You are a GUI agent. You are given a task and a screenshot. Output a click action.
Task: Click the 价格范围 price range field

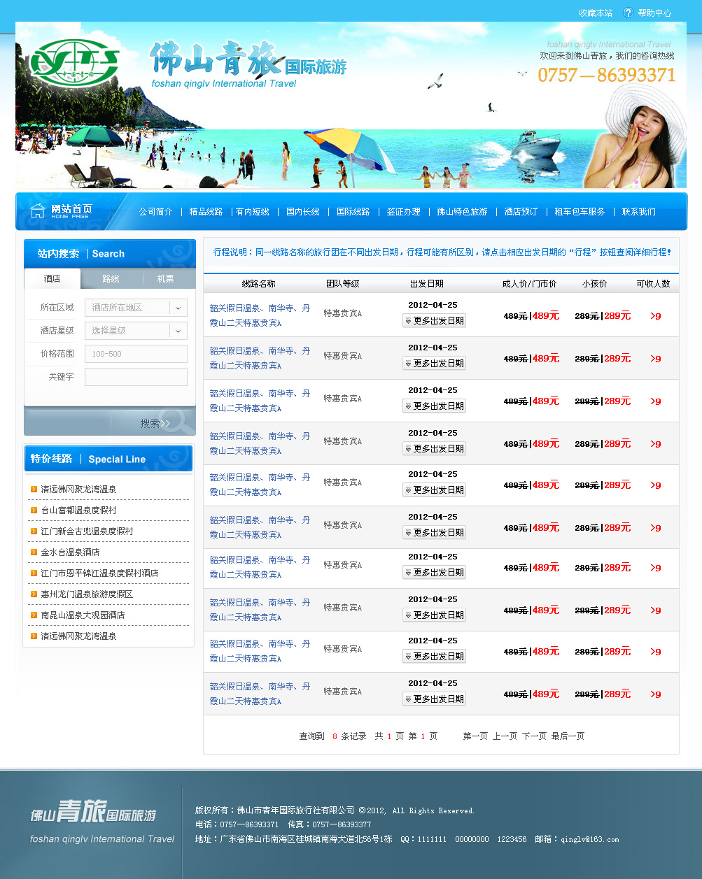pos(136,354)
